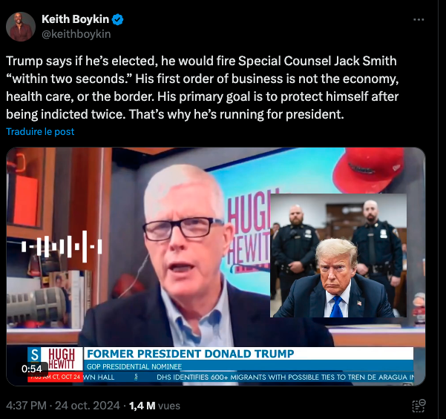This screenshot has width=446, height=419.
Task: Click the Former President Donald Trump headline
Action: point(190,354)
